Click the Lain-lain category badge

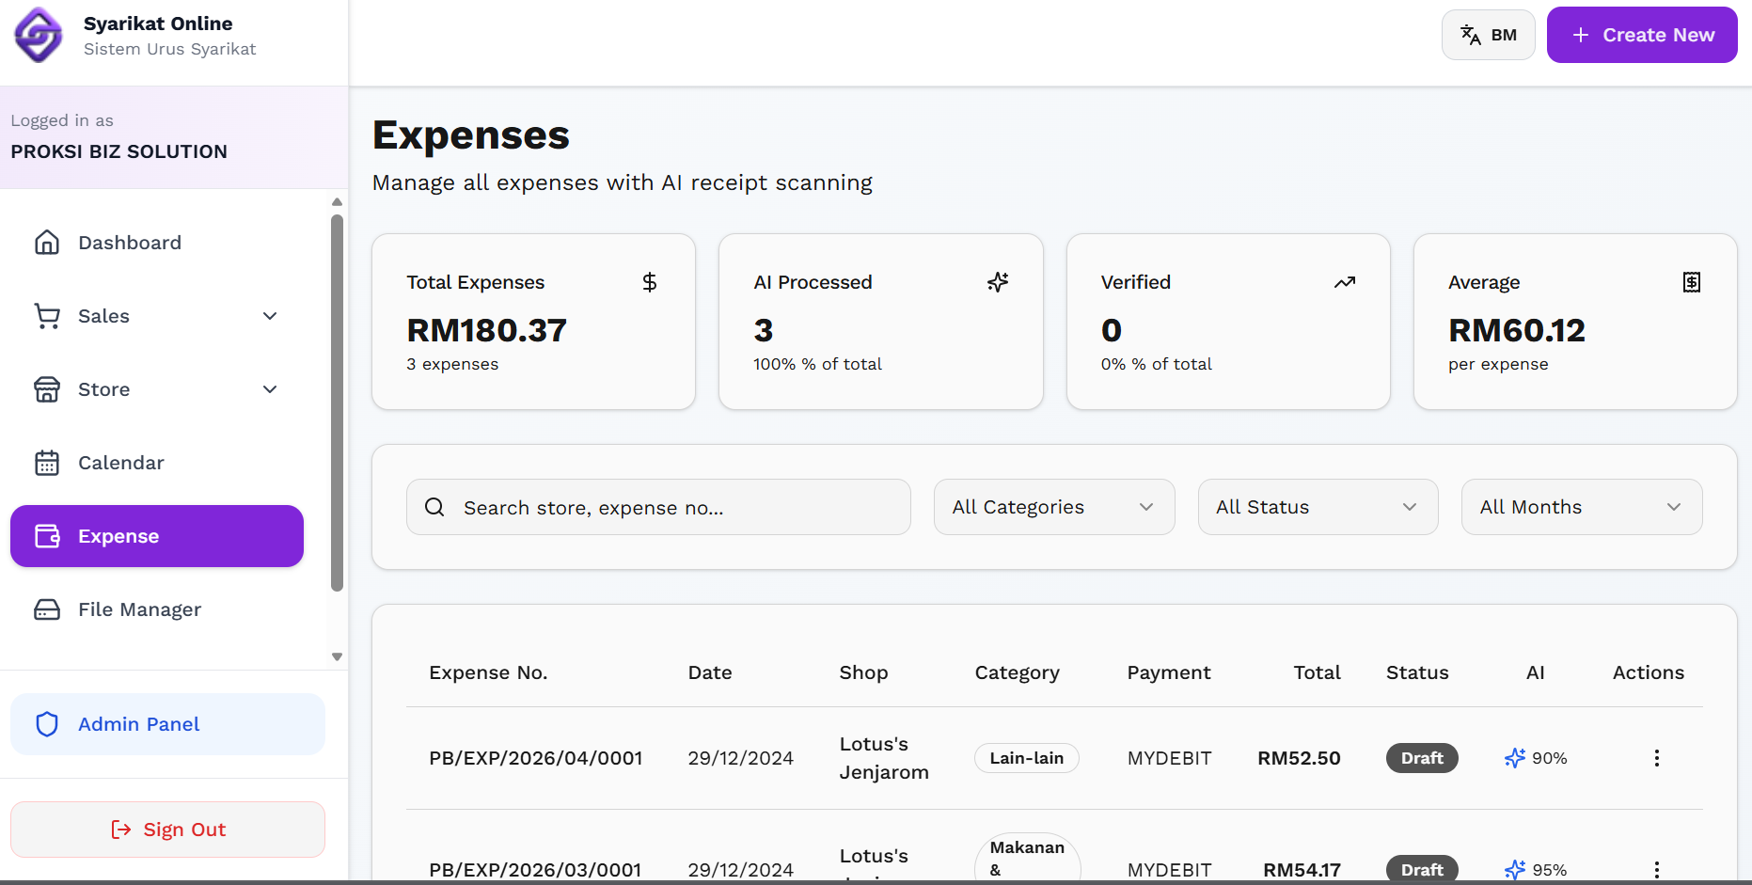pos(1027,758)
